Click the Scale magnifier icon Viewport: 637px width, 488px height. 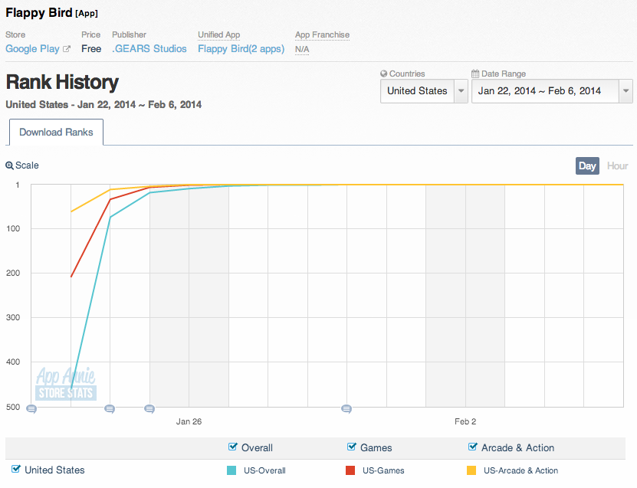[x=9, y=165]
